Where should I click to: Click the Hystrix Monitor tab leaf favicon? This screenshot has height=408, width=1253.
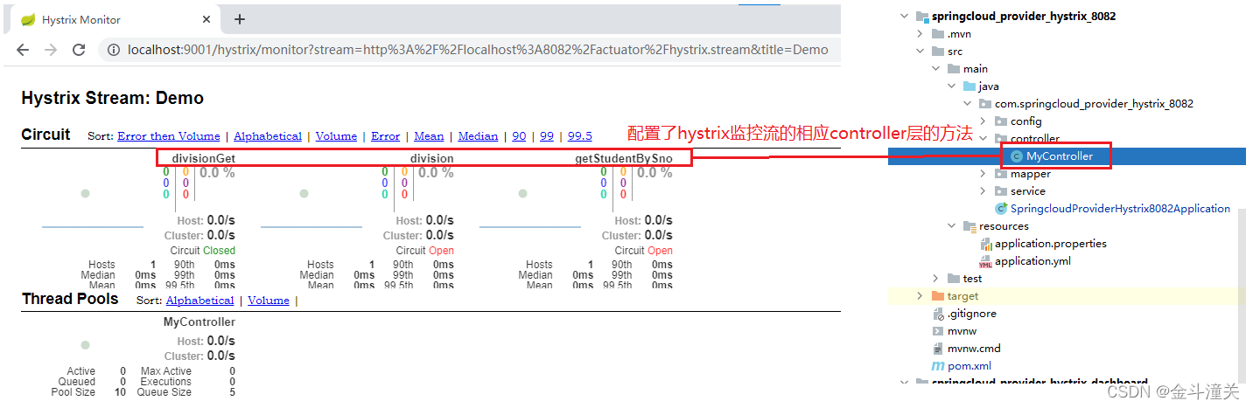pyautogui.click(x=28, y=19)
